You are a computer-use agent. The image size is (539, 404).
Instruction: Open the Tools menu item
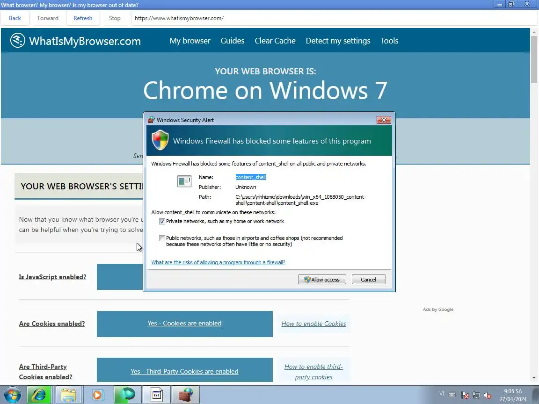click(x=389, y=41)
